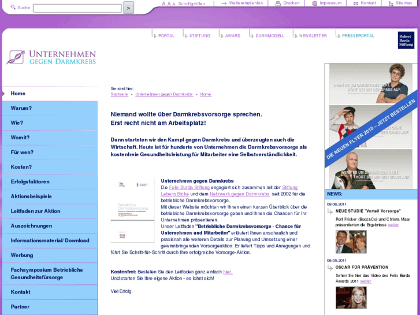420x315 pixels.
Task: Open the top Kontakt link
Action: coord(369,3)
